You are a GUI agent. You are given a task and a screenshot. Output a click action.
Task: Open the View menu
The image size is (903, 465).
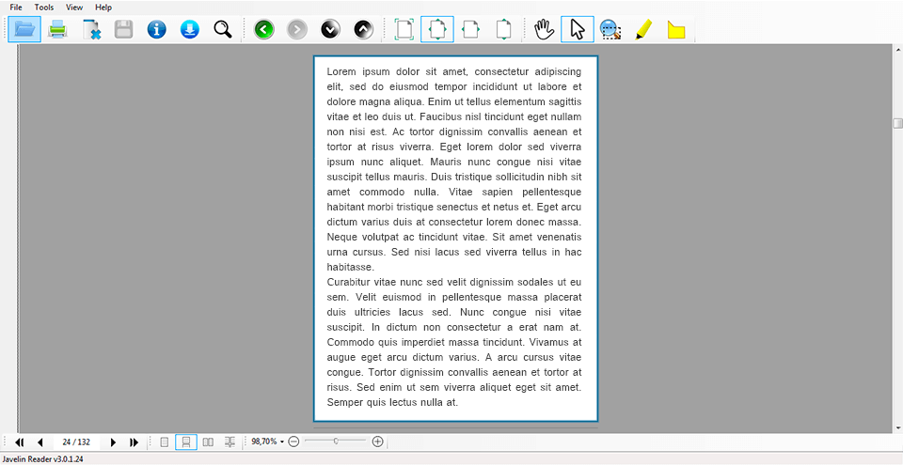[x=74, y=8]
